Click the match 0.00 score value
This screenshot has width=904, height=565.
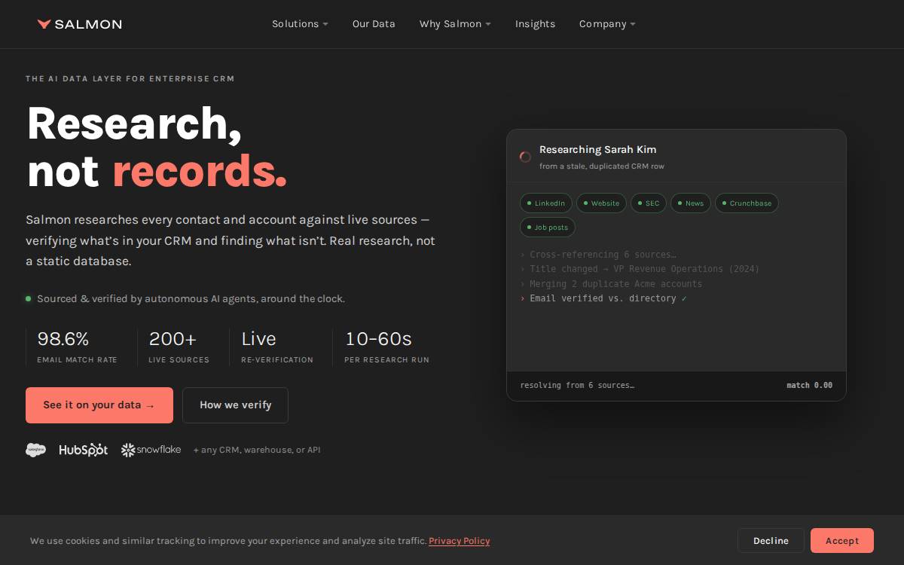coord(810,386)
